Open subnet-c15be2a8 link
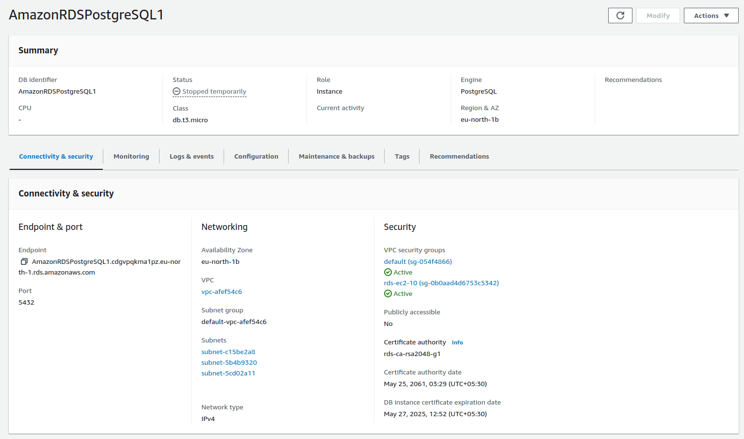 click(x=228, y=352)
